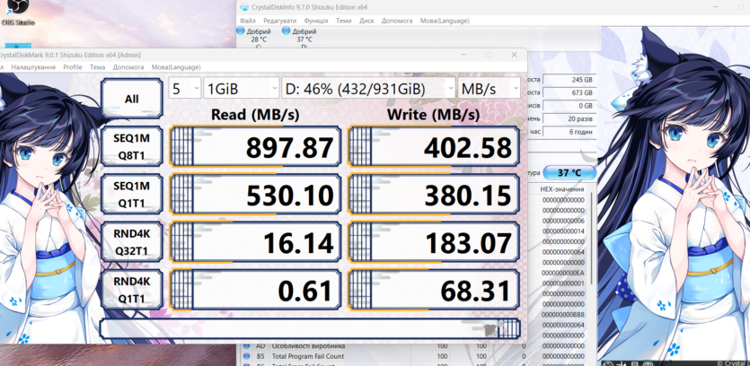Open Допомога menu in CrystalDiskMark
This screenshot has width=750, height=366.
click(128, 67)
